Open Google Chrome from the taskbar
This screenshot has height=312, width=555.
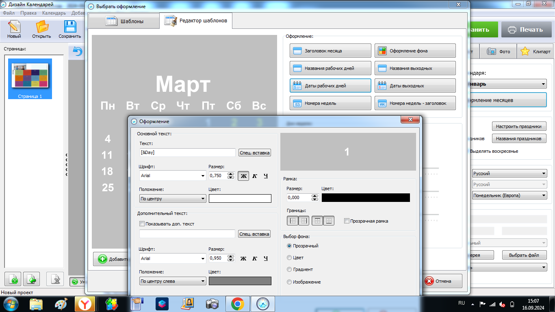point(237,304)
